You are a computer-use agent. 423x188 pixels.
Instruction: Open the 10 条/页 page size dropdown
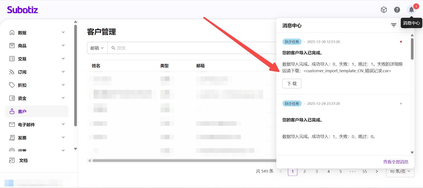click(x=400, y=171)
